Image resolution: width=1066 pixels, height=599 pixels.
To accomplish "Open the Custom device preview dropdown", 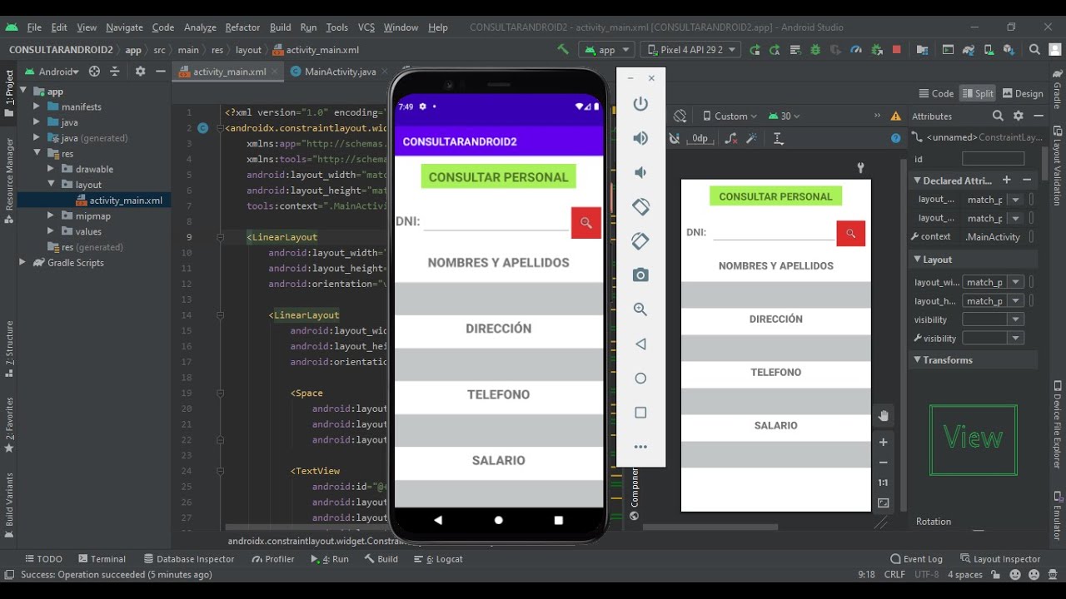I will click(730, 116).
